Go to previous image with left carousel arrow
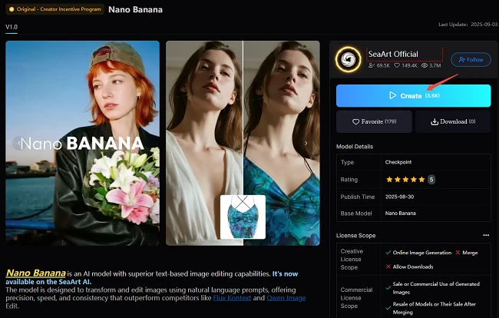This screenshot has height=318, width=499. (17, 143)
